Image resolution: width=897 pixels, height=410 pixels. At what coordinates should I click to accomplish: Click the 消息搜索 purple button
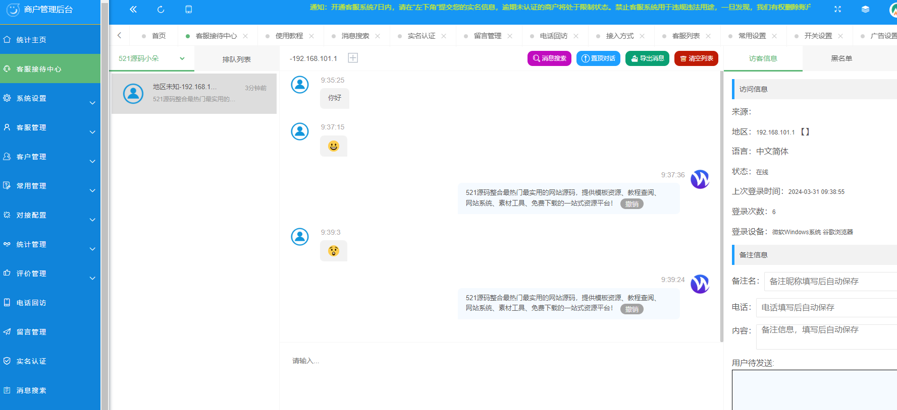(x=549, y=58)
